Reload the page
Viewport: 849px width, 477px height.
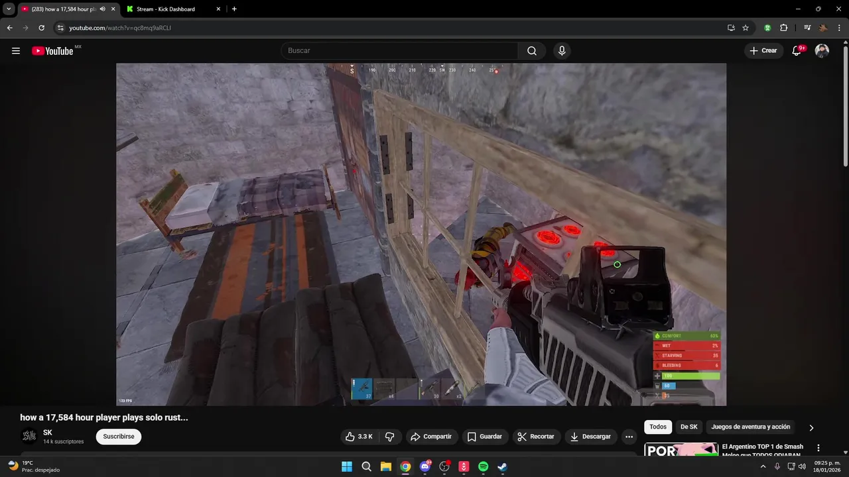coord(41,28)
